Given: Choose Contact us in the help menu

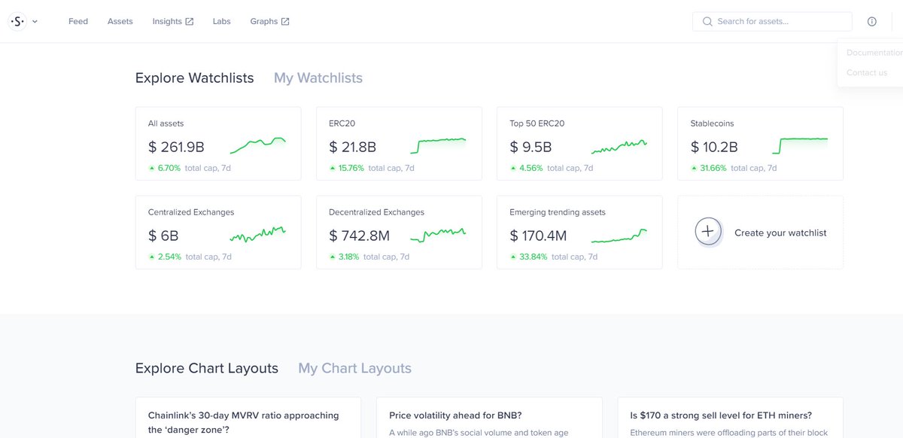Looking at the screenshot, I should point(867,72).
